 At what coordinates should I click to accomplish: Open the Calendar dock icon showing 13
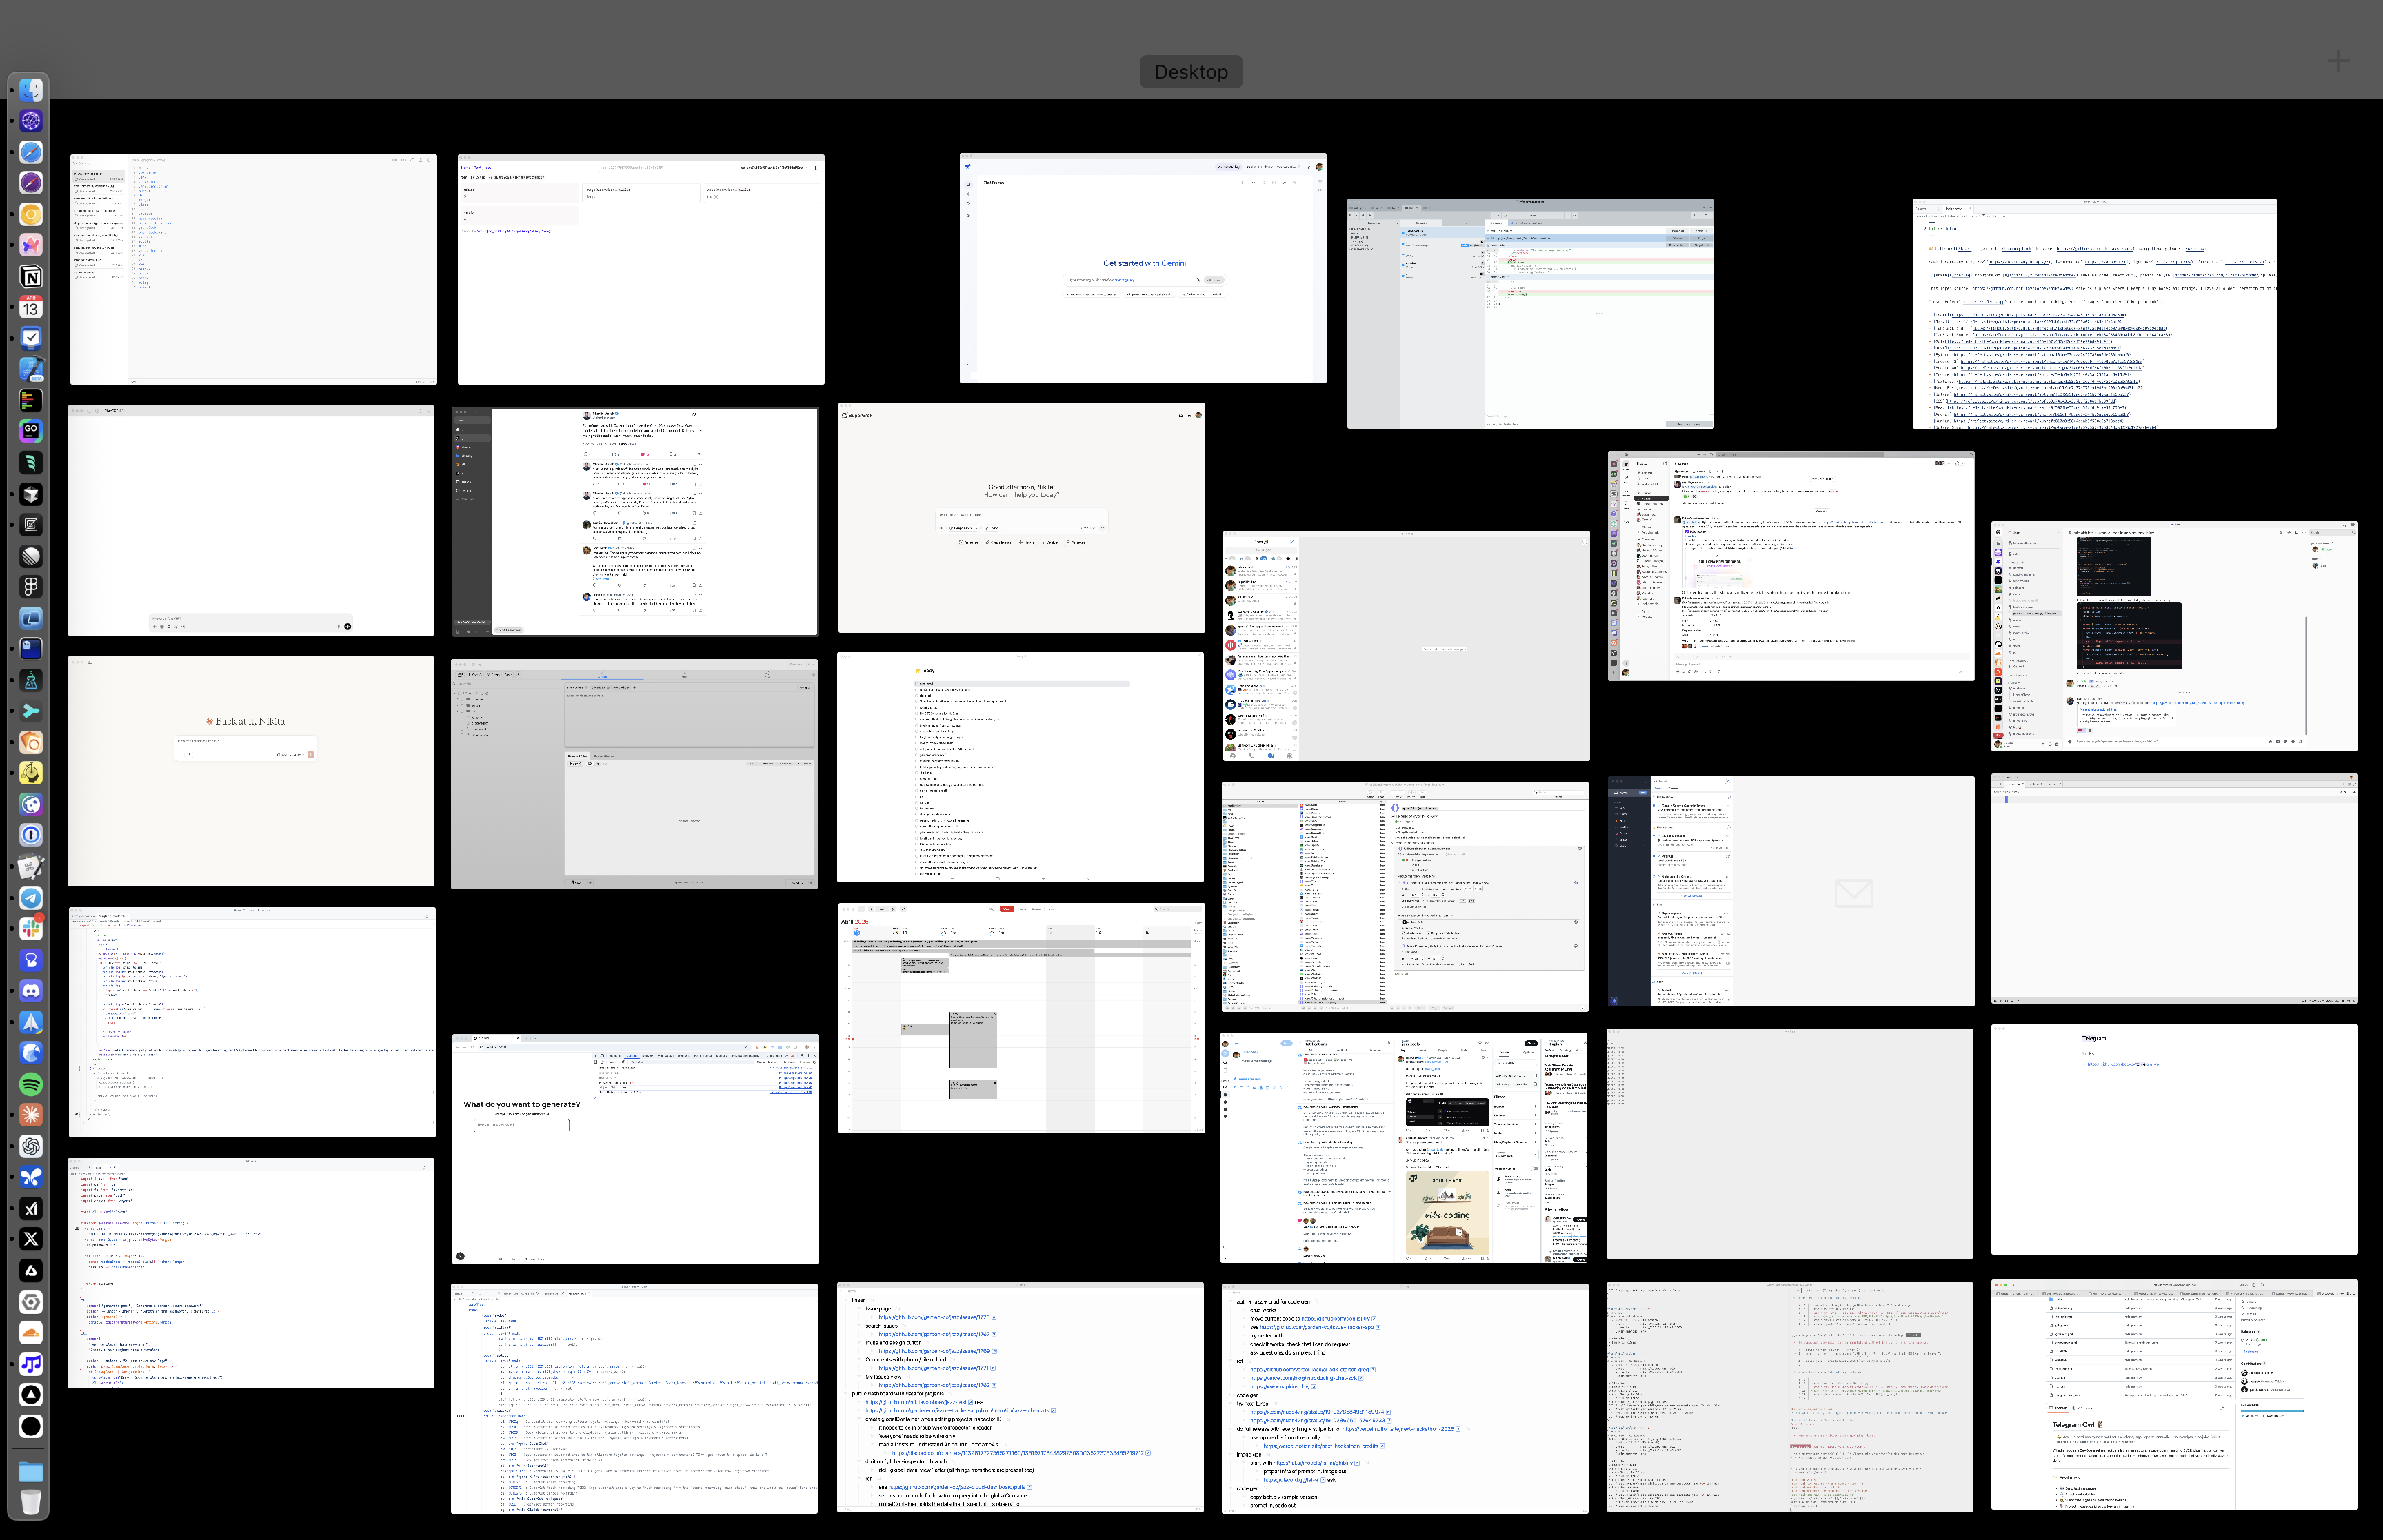[31, 308]
